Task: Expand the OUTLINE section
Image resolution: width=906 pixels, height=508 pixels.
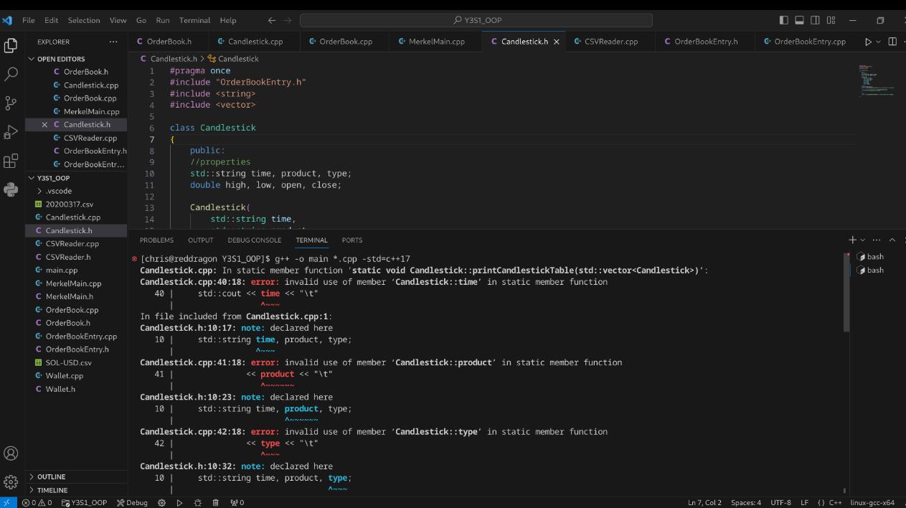Action: (x=51, y=476)
